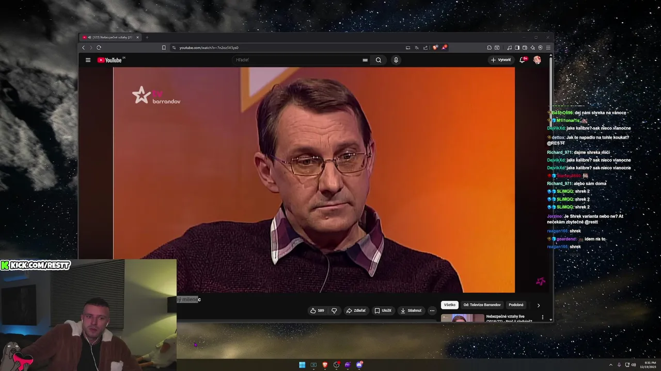The height and width of the screenshot is (371, 661).
Task: Click the video player to pause
Action: point(314,180)
